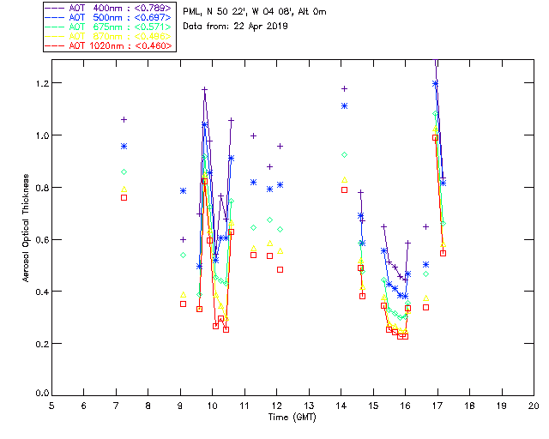Click the x-axis tick label 14
This screenshot has height=439, width=549.
click(341, 406)
